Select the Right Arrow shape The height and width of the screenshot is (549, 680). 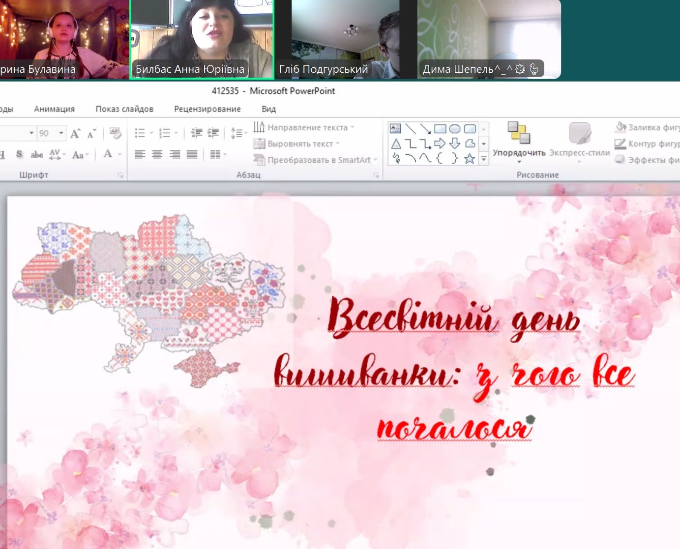tap(440, 144)
